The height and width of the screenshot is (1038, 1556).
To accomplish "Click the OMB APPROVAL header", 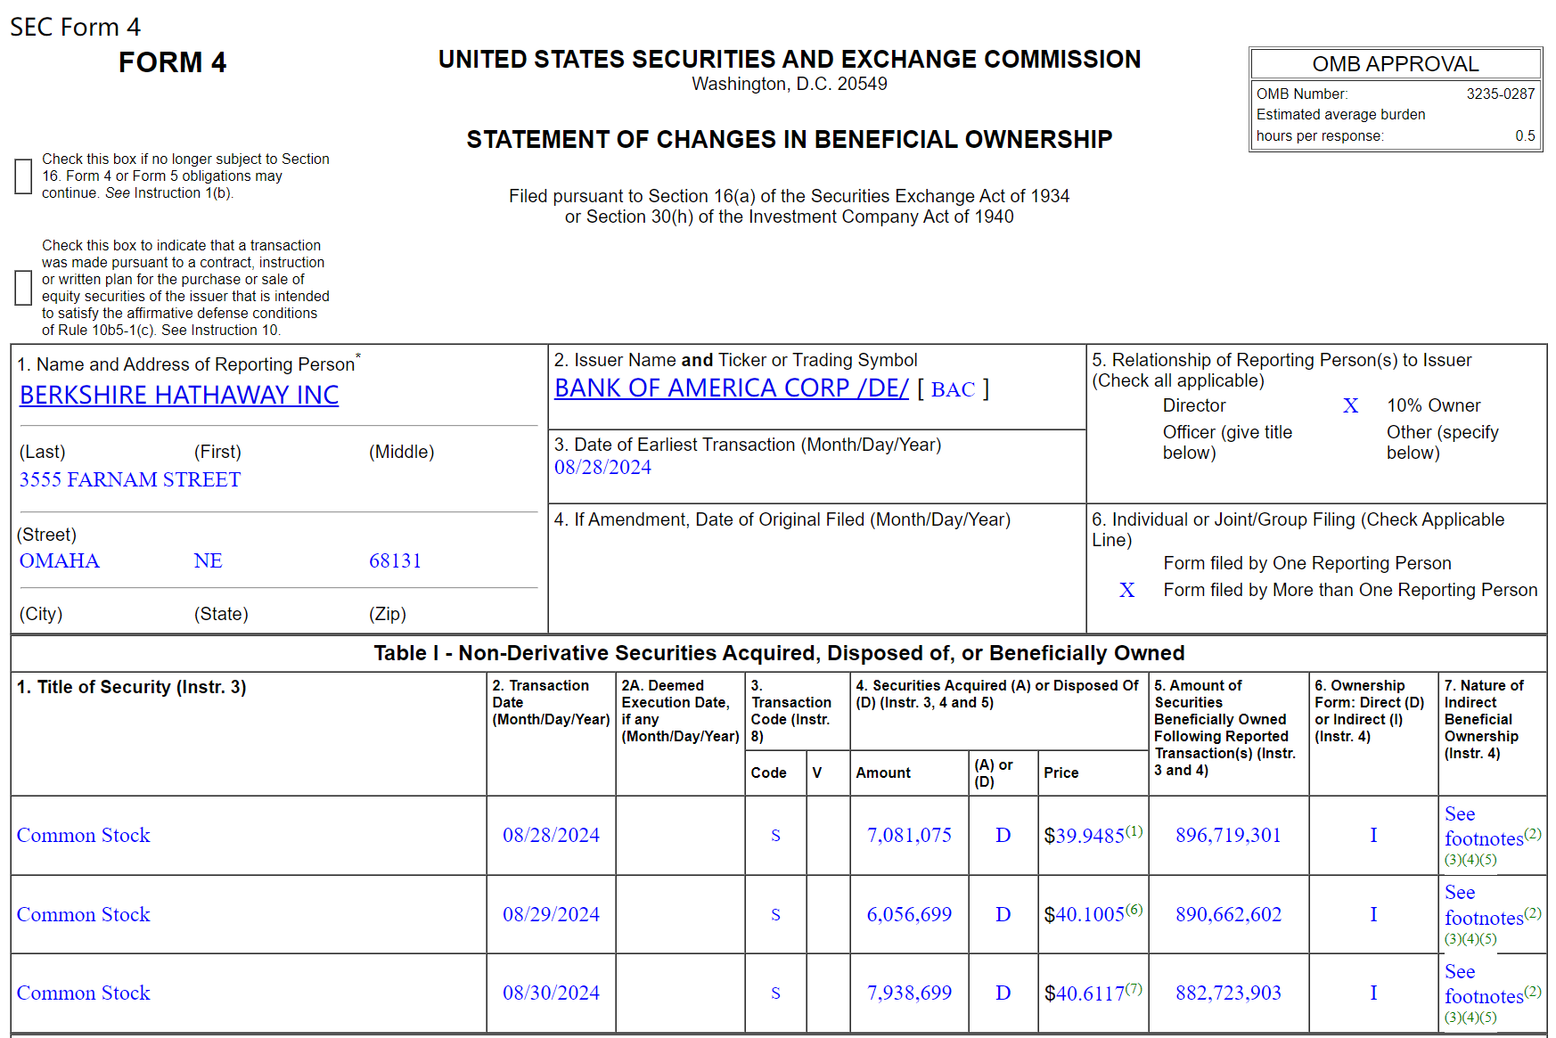I will [1396, 64].
